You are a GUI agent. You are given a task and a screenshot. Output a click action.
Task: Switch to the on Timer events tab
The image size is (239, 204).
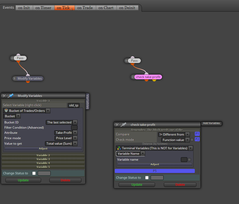(43, 8)
